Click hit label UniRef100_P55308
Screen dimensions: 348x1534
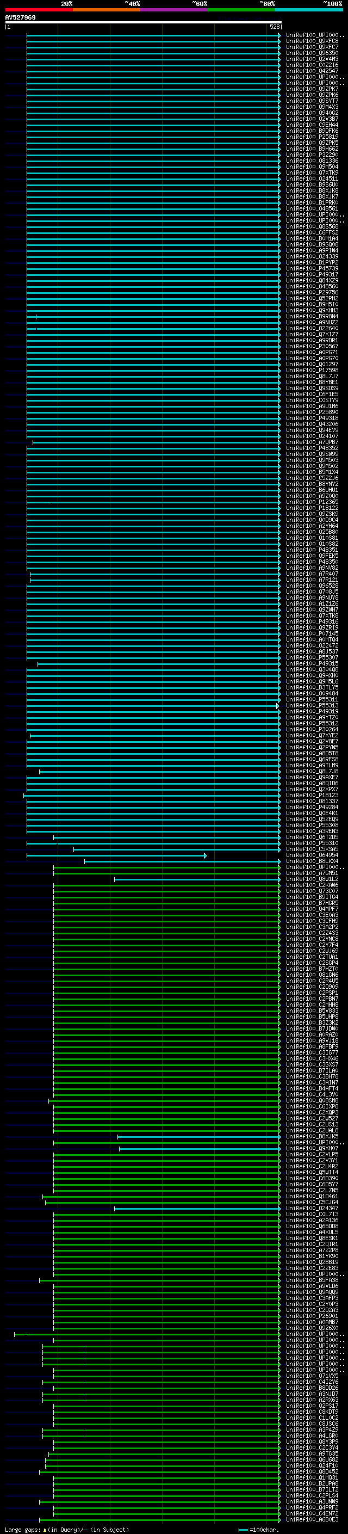(x=312, y=825)
